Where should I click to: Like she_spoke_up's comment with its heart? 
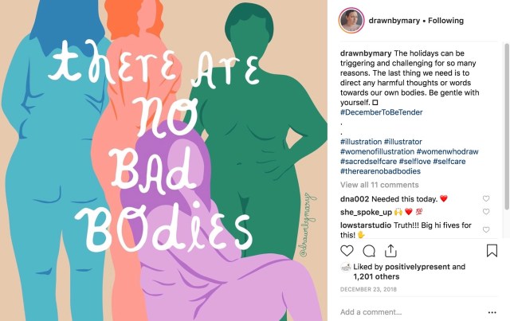486,211
